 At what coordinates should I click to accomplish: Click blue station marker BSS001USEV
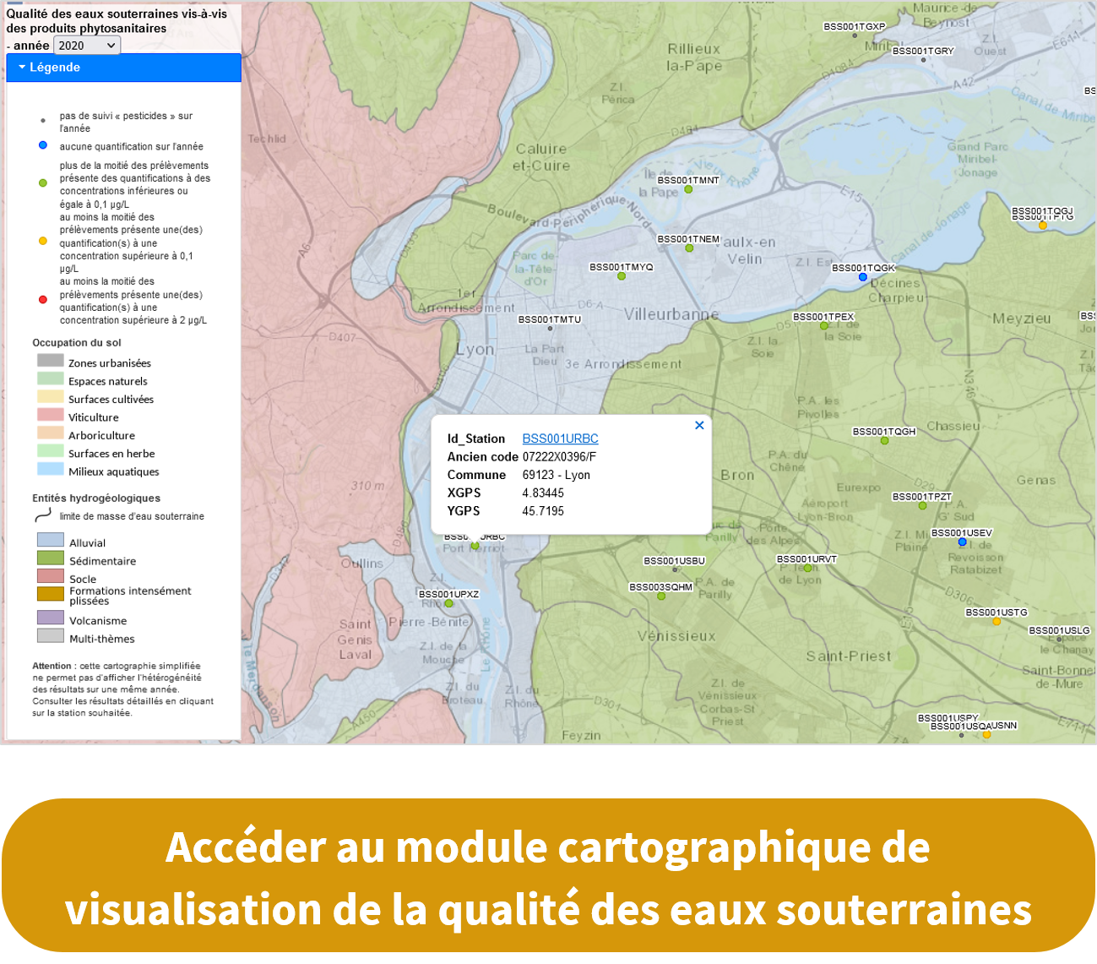click(x=962, y=542)
